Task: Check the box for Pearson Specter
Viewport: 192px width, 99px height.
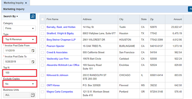Action: click(x=43, y=46)
